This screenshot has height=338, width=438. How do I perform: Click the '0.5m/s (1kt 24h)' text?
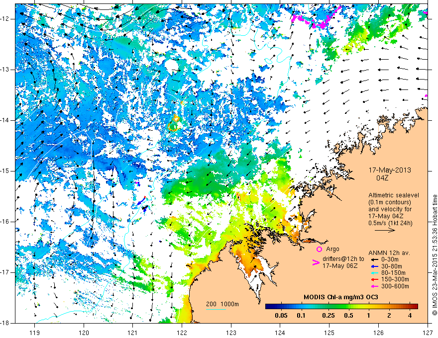click(x=391, y=223)
